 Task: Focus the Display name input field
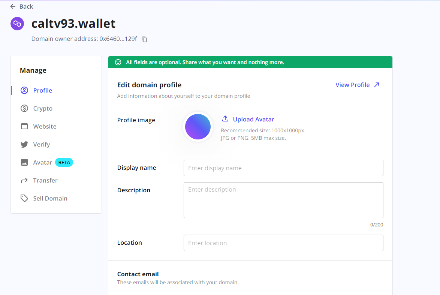[x=283, y=168]
